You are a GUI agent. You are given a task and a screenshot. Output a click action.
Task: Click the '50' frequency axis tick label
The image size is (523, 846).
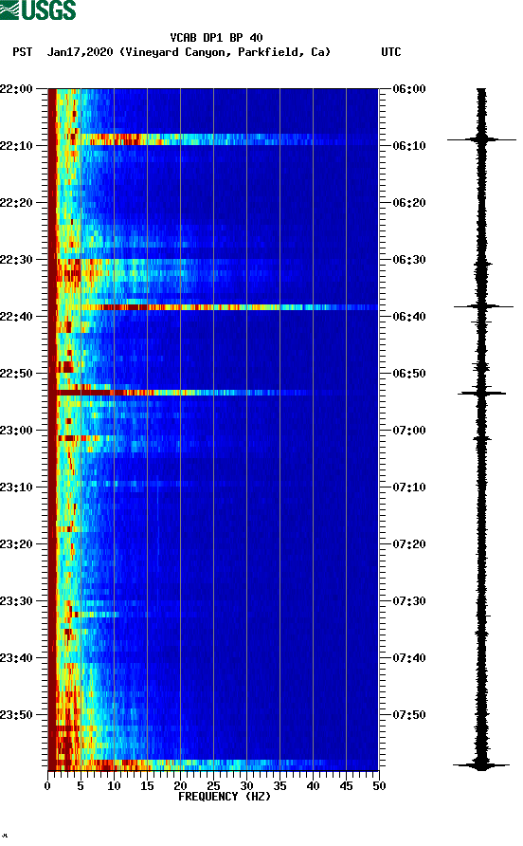pos(379,786)
